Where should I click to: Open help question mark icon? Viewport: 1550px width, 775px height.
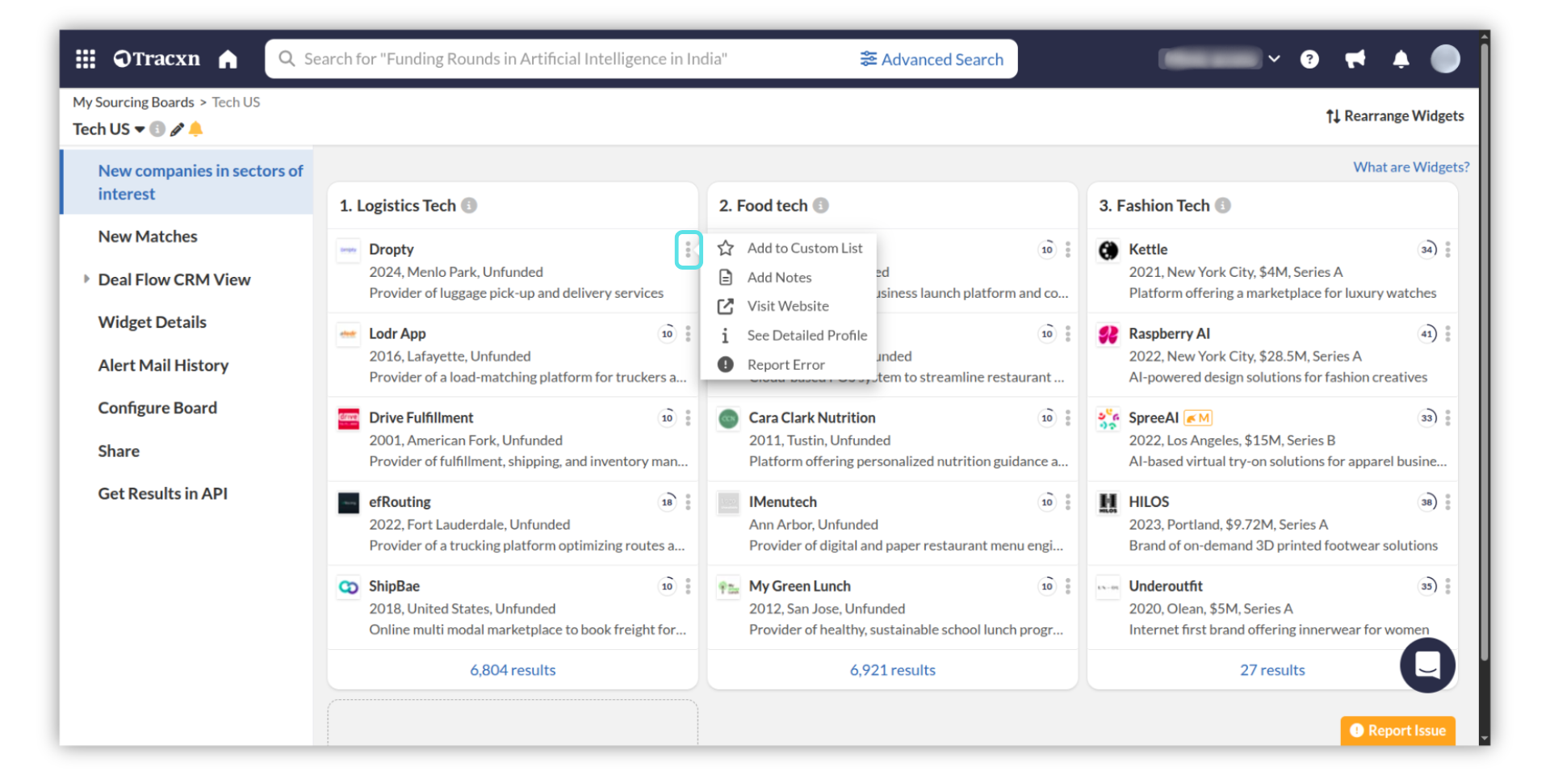[x=1309, y=59]
